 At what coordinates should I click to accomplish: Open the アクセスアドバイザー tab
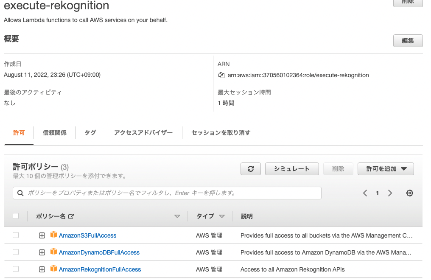[143, 133]
